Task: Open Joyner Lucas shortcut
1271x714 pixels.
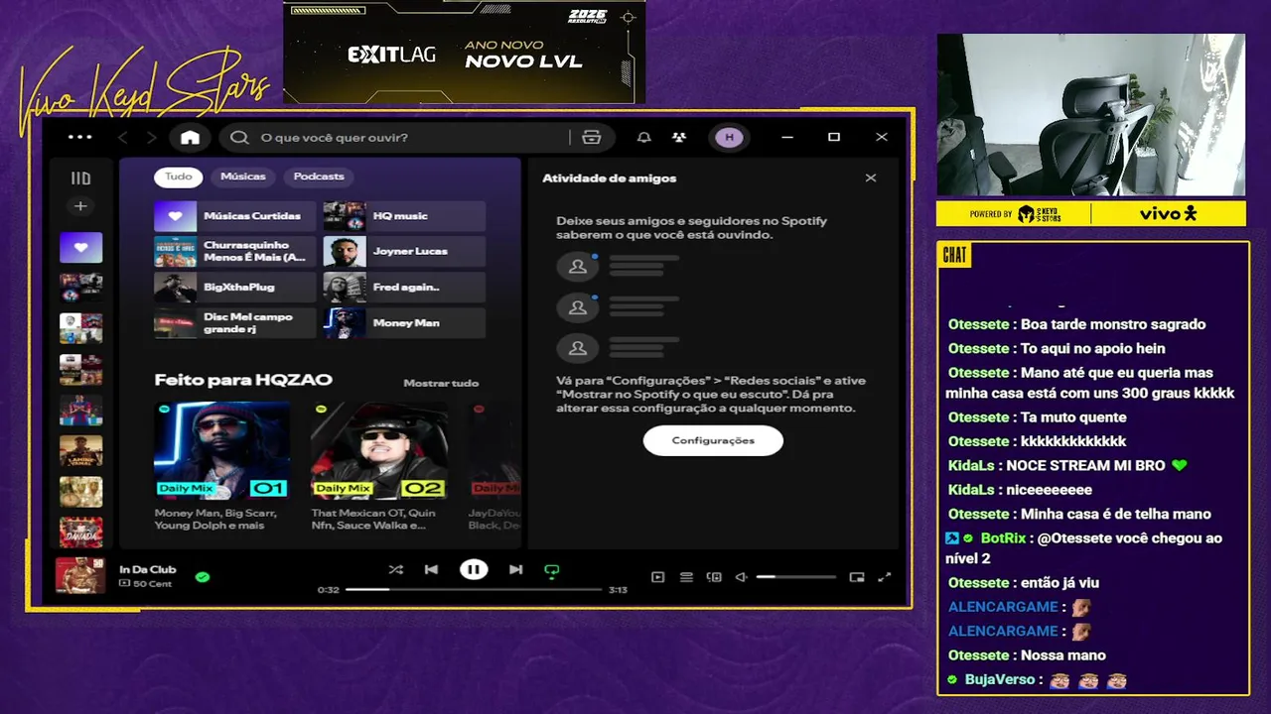Action: (x=404, y=251)
